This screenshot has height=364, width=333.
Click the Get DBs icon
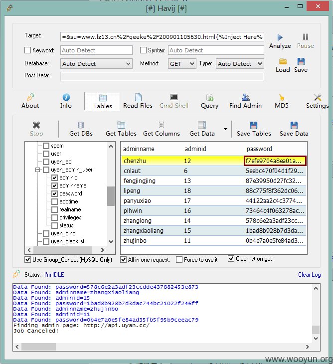click(81, 125)
